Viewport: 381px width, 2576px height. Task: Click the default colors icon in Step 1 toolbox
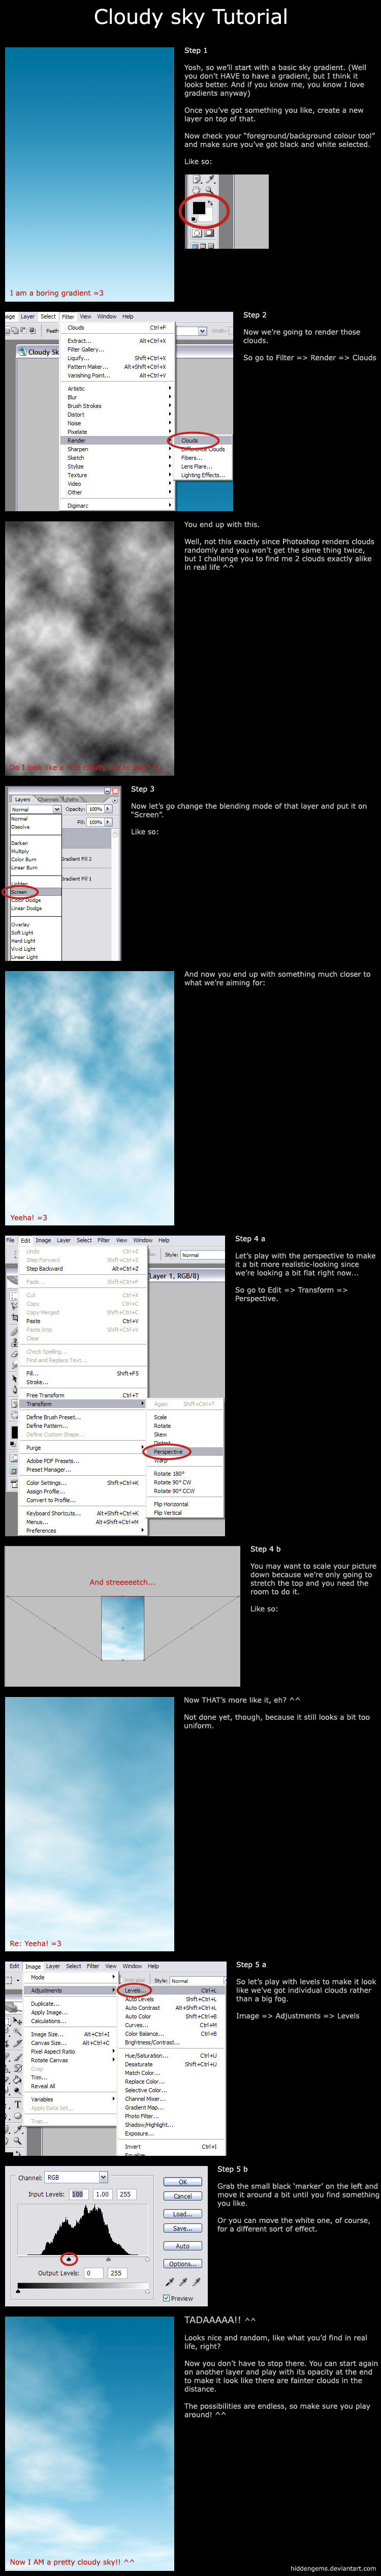point(194,219)
